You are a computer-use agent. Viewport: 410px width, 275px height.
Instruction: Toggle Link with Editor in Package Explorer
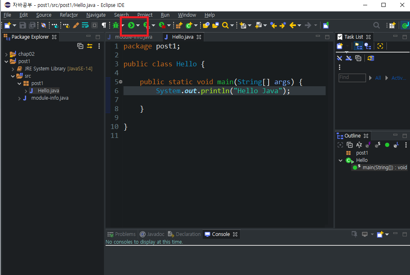[90, 46]
